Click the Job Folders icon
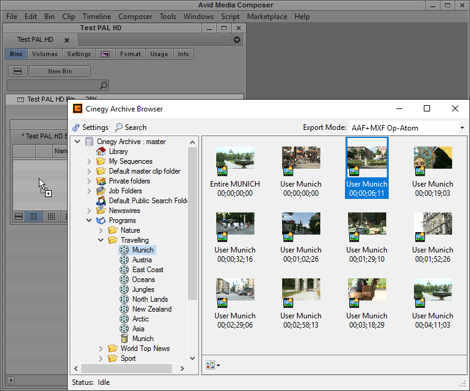The height and width of the screenshot is (391, 470). 101,191
